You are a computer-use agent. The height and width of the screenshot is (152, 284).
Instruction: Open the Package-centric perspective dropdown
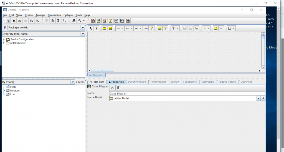[x=83, y=27]
